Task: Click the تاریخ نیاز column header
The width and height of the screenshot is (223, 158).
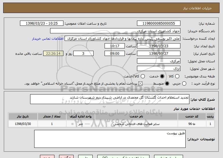Action: (23, 117)
